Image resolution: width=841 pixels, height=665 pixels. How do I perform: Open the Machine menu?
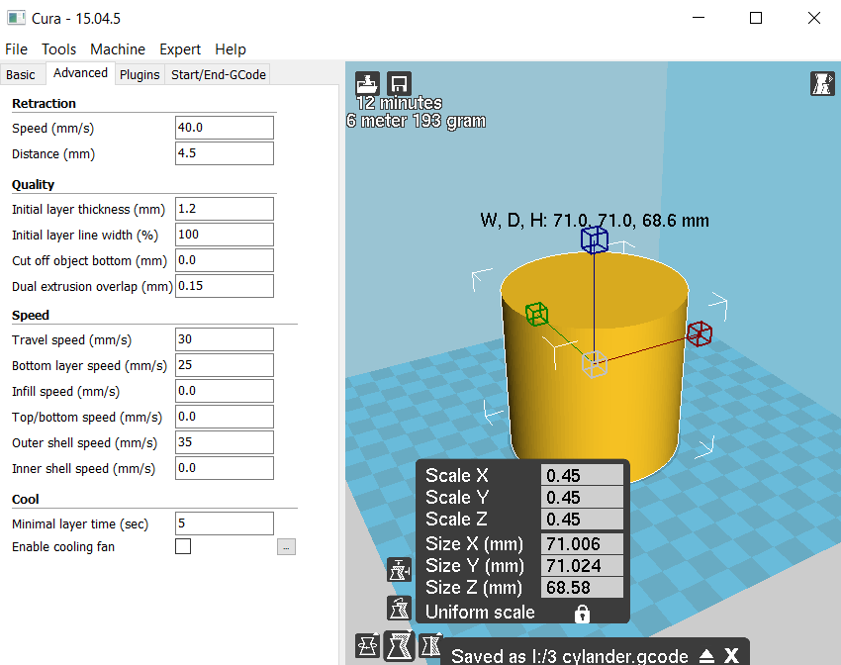point(118,49)
